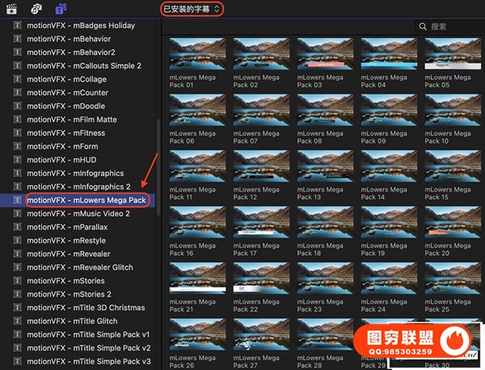Open motionVFX - mRevealer Glitch category
Viewport: 485px width, 370px height.
[x=79, y=267]
